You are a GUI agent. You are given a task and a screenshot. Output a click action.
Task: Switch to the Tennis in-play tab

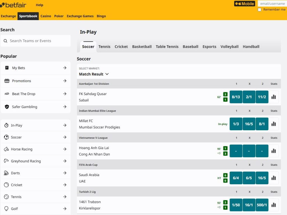104,47
